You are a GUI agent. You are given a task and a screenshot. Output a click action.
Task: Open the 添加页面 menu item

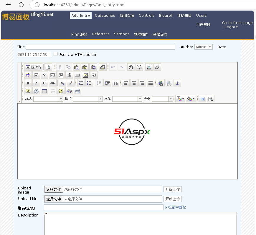(x=127, y=16)
